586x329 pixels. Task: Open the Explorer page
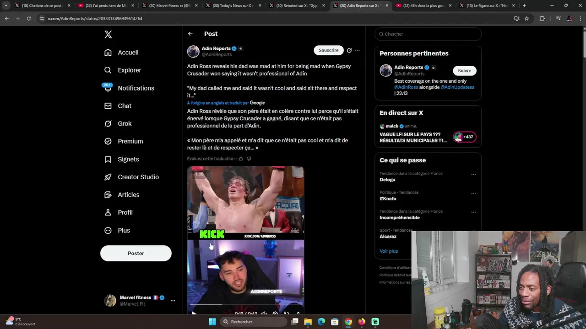coord(123,70)
